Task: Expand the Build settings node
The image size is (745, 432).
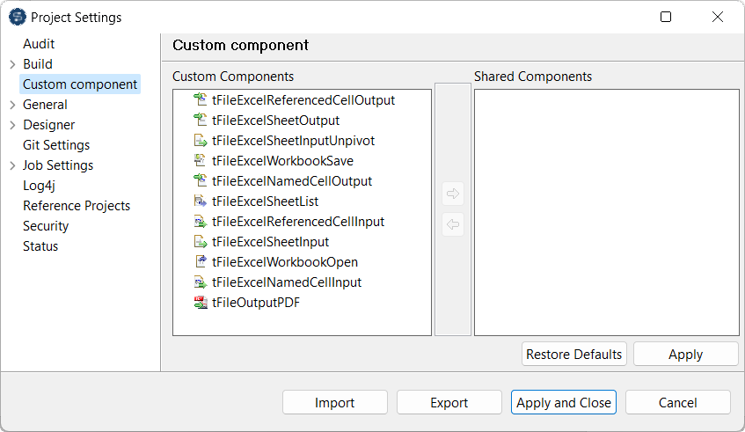Action: (x=12, y=64)
